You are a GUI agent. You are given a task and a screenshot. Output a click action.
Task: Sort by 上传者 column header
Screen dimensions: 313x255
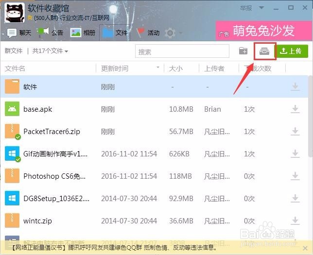coord(214,68)
